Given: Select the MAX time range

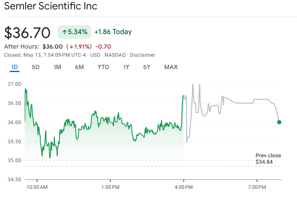Looking at the screenshot, I should point(171,67).
